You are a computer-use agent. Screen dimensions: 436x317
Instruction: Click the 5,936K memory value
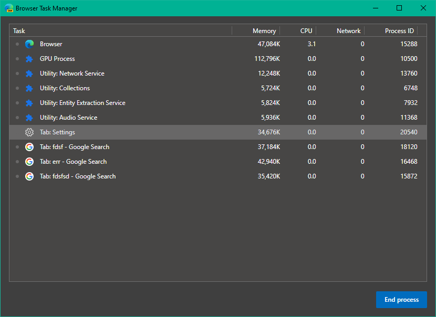click(271, 118)
